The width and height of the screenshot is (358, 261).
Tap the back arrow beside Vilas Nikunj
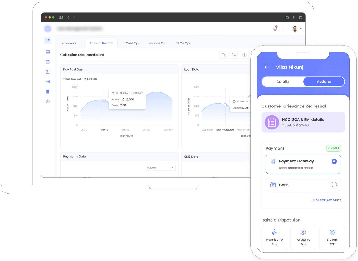click(267, 67)
